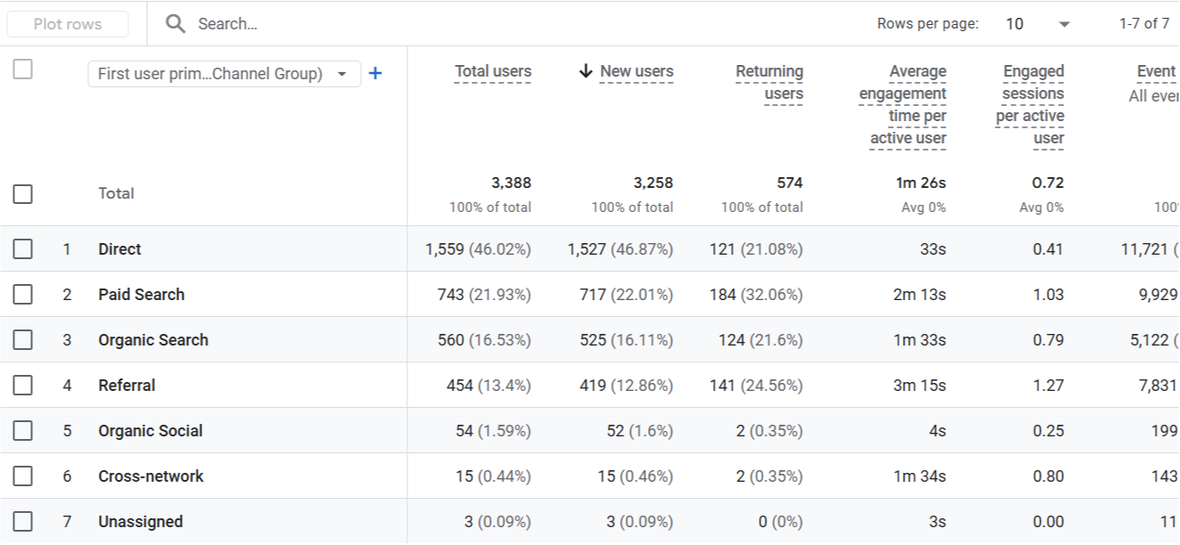Sort by Returning users column
The image size is (1180, 545).
pyautogui.click(x=769, y=83)
